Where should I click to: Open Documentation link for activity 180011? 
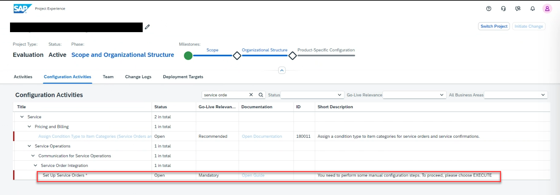[262, 136]
